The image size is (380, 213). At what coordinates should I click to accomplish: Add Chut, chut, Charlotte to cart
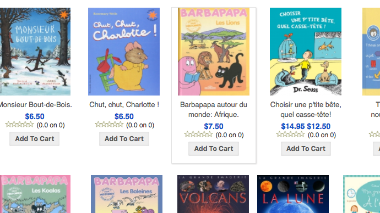tap(124, 139)
